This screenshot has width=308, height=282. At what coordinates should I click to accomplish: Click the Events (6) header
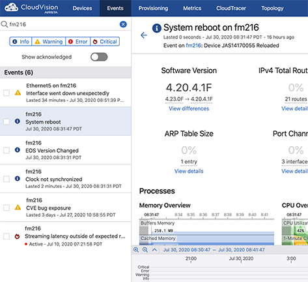click(x=65, y=72)
